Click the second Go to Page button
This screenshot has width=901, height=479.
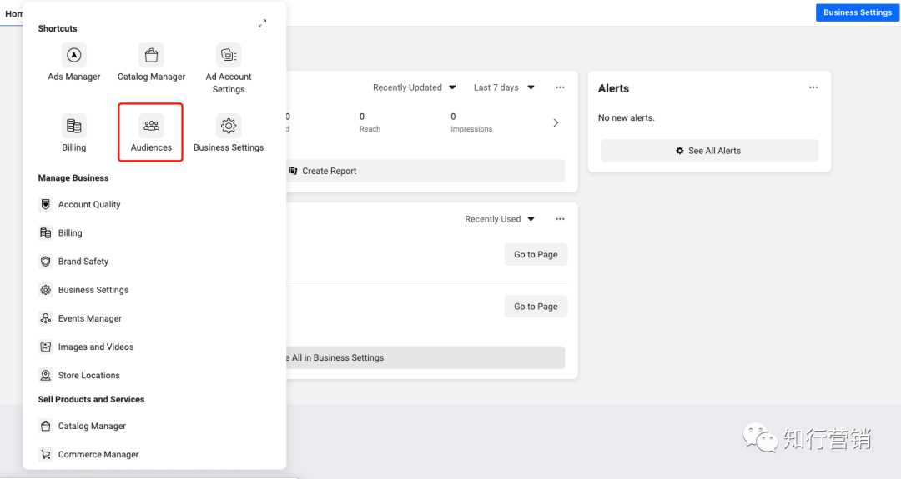536,307
